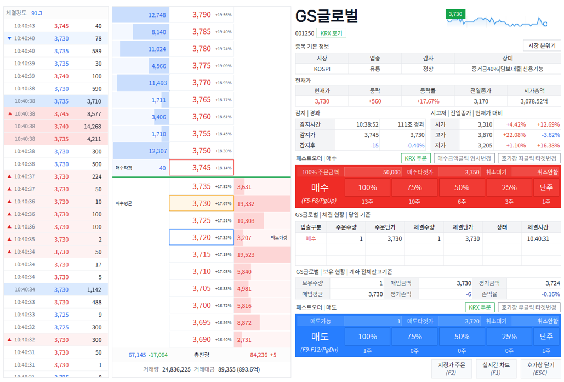Viewport: 564px width, 382px height.
Task: Select bid price 3,700 in order book
Action: point(202,305)
